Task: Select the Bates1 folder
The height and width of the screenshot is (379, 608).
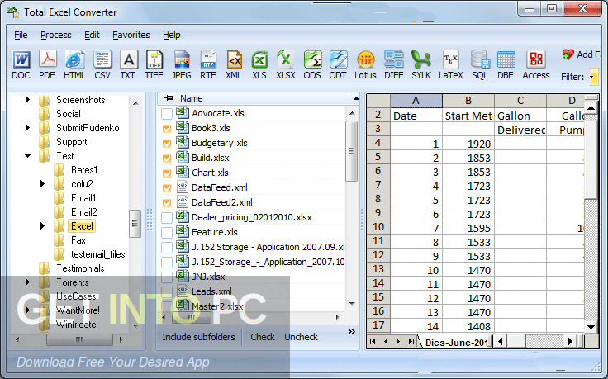Action: coord(84,170)
